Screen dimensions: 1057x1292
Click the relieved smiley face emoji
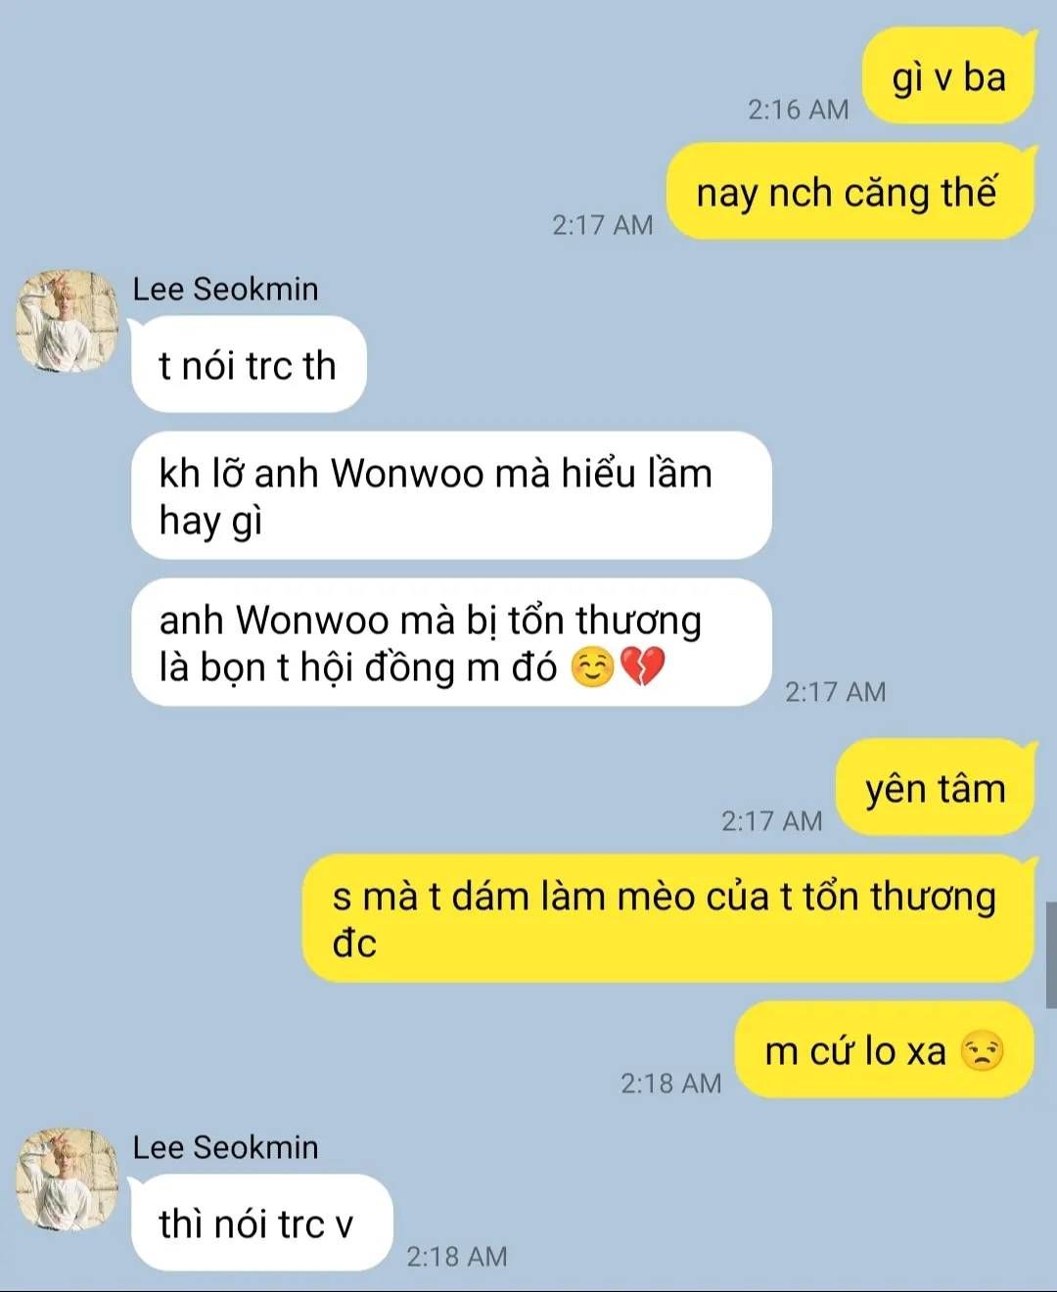(x=593, y=668)
